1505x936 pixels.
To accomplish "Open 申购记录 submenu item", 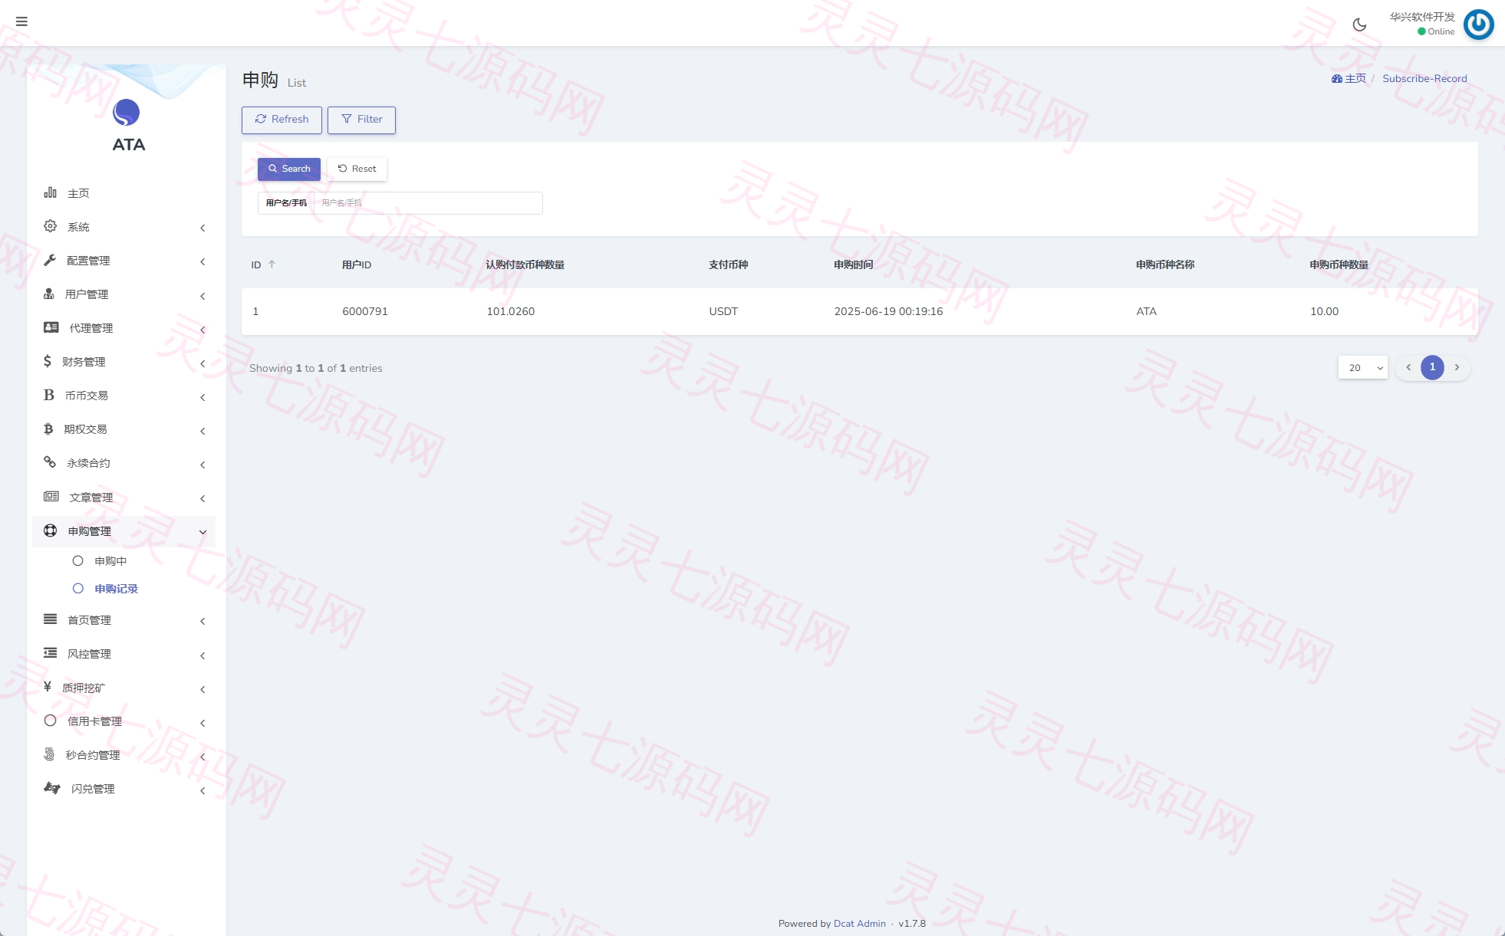I will pyautogui.click(x=117, y=589).
